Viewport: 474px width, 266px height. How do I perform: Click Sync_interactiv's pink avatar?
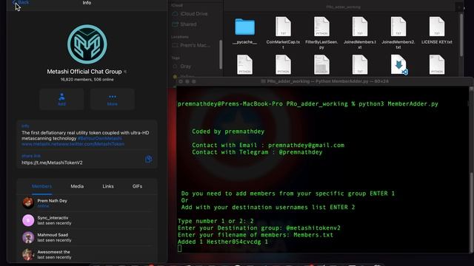(x=28, y=220)
